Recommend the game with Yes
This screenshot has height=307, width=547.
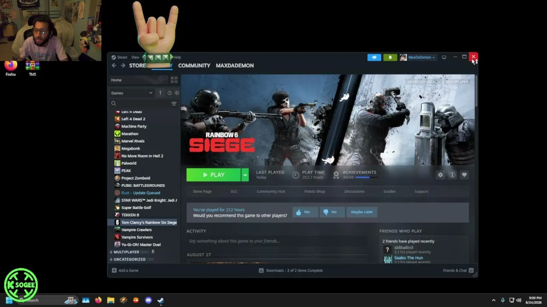[305, 212]
